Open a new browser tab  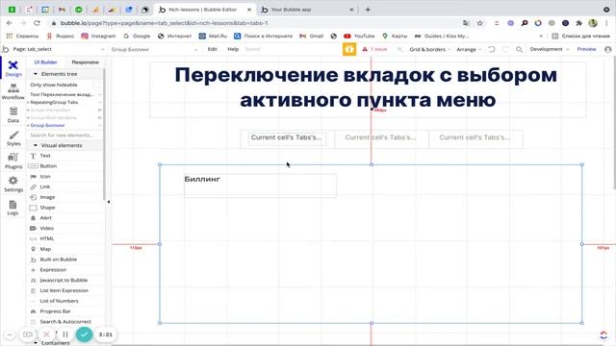[368, 10]
